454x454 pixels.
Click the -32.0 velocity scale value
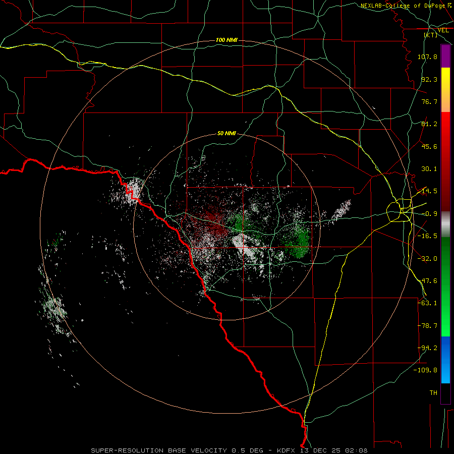point(427,259)
